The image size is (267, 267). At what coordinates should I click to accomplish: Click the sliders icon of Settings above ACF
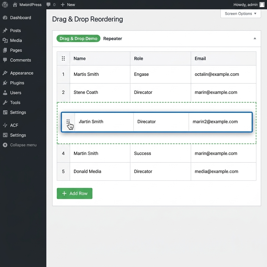point(5,112)
